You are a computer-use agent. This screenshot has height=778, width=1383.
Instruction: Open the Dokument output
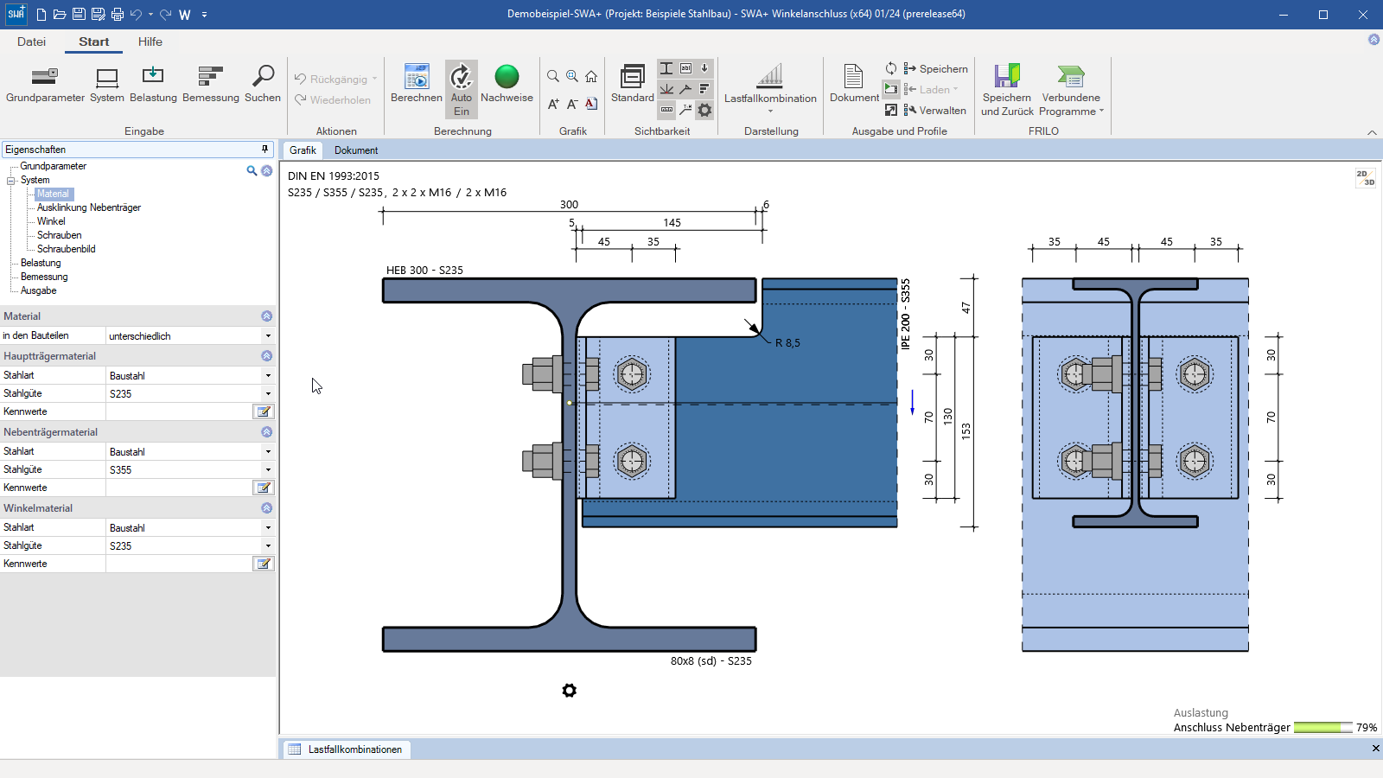[854, 85]
